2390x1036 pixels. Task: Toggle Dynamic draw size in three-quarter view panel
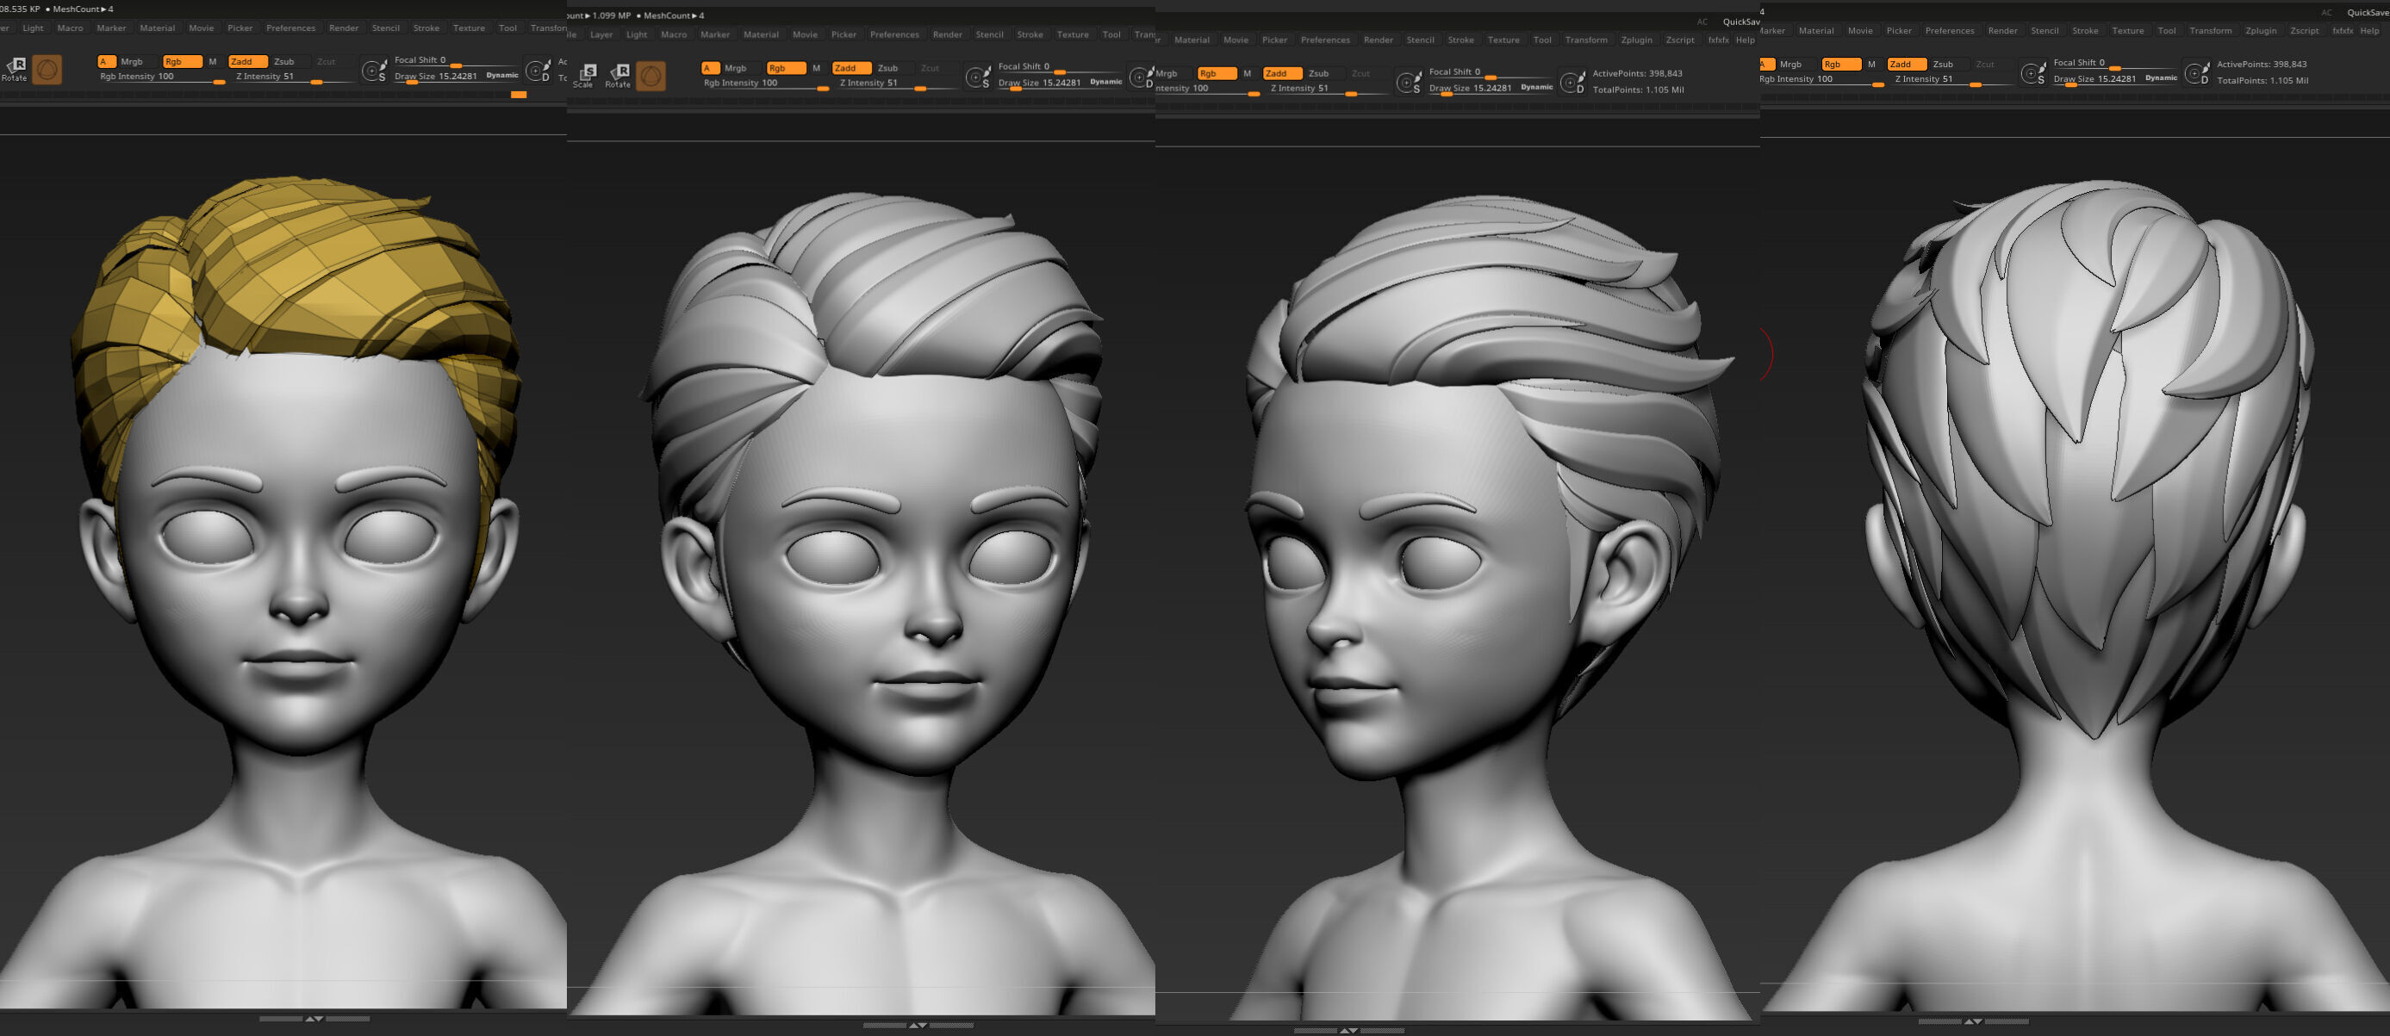(x=1536, y=87)
